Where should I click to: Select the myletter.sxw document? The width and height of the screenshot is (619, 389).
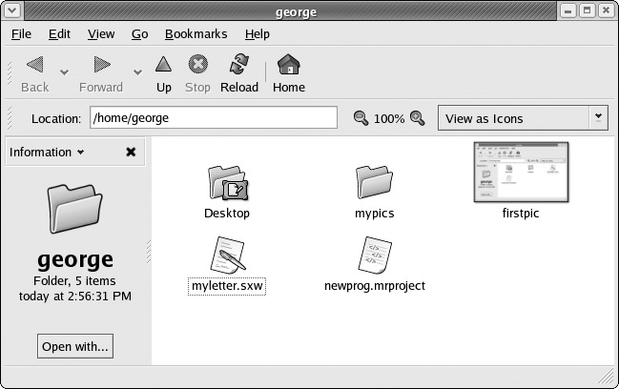click(x=227, y=256)
